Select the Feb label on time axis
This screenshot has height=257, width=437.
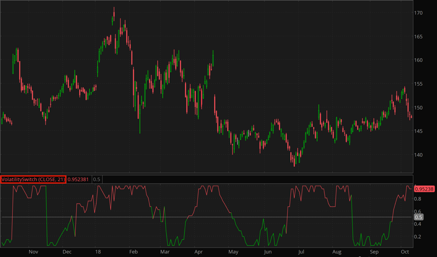[x=133, y=252]
